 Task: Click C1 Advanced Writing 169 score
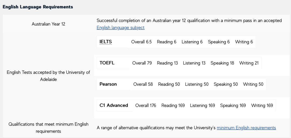262,105
